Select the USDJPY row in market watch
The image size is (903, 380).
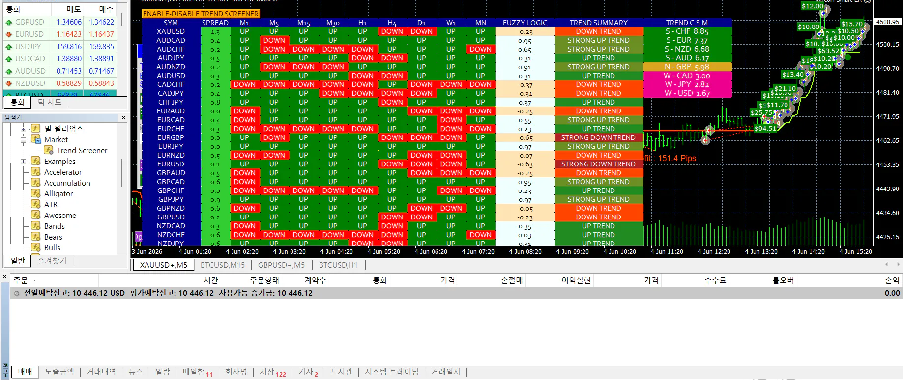point(60,47)
